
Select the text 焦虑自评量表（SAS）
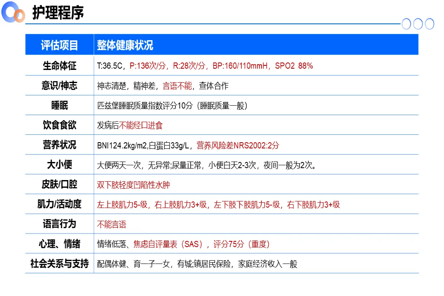pyautogui.click(x=168, y=244)
